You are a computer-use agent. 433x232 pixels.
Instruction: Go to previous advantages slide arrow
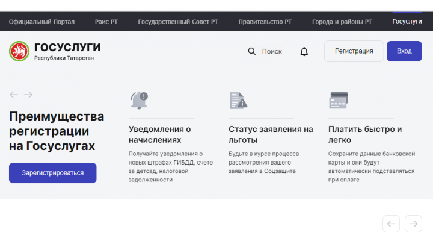[x=14, y=95]
